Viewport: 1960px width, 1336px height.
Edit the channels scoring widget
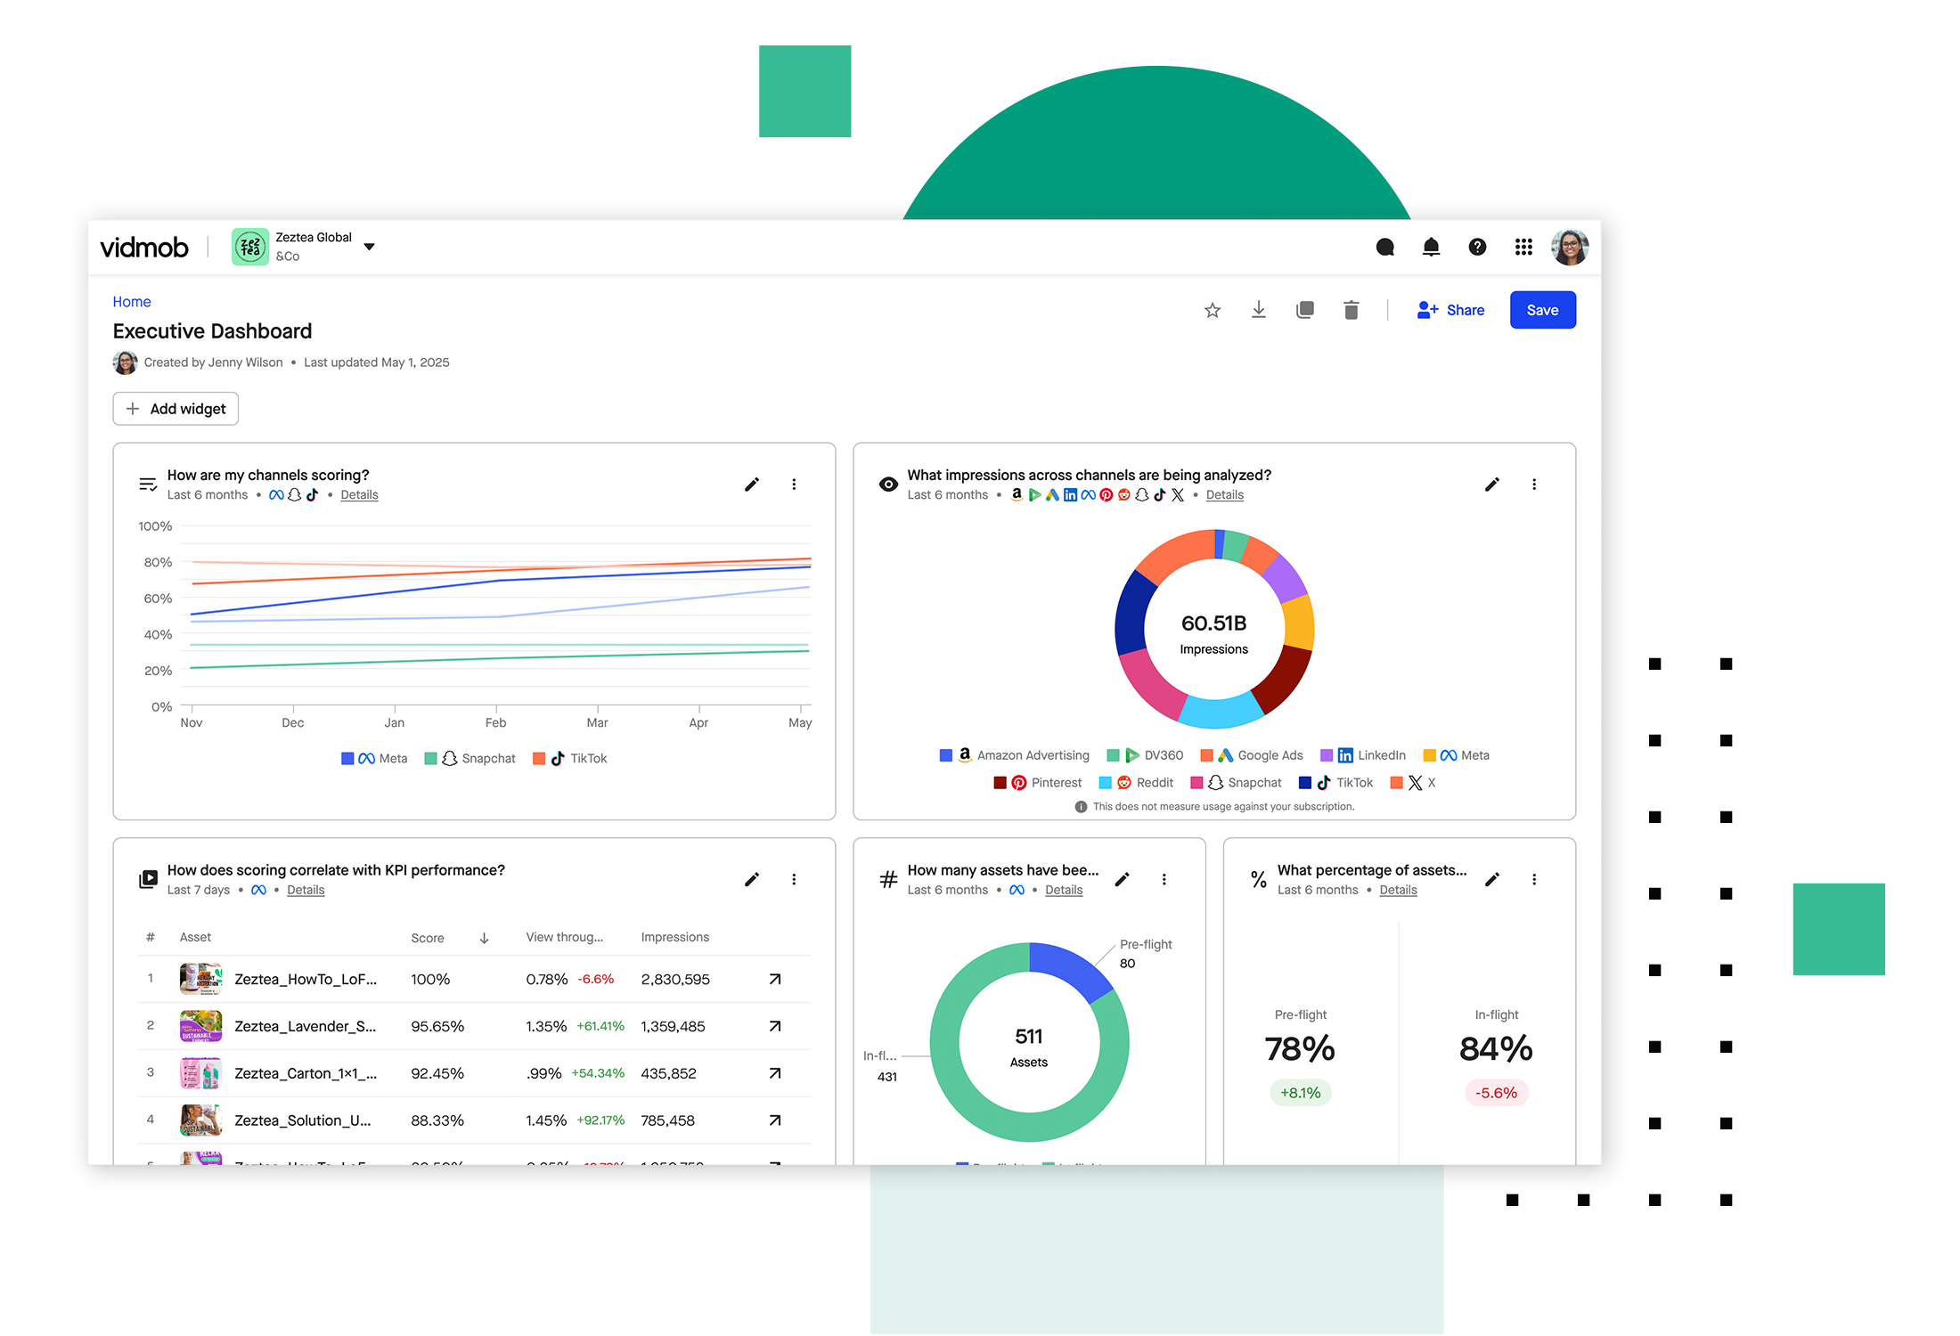point(752,485)
